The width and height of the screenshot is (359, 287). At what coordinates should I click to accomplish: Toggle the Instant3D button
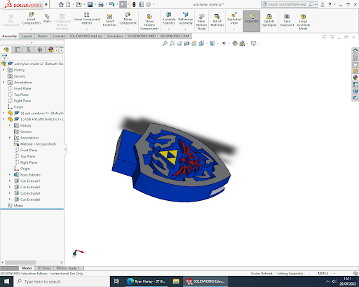coord(252,21)
